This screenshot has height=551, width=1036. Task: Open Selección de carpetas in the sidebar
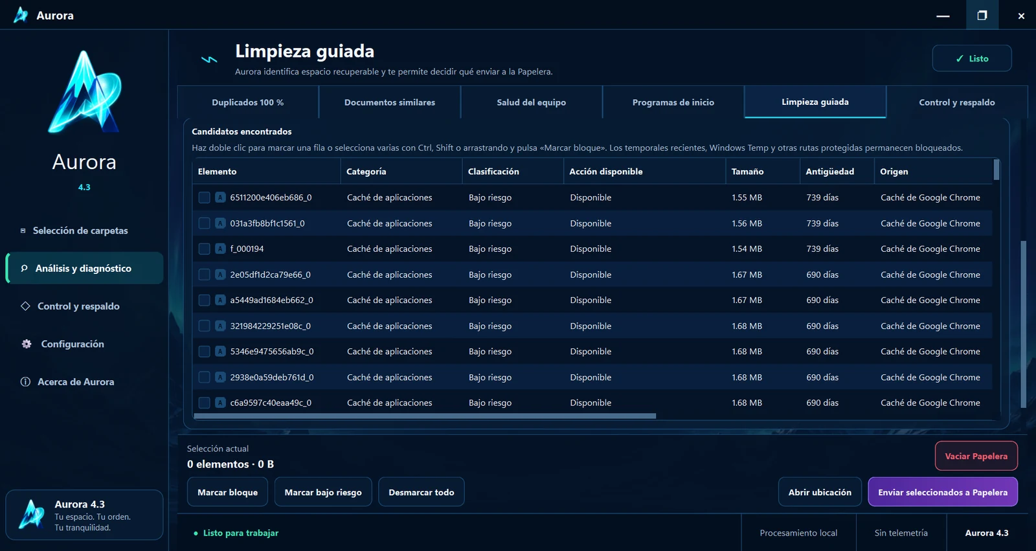point(84,231)
